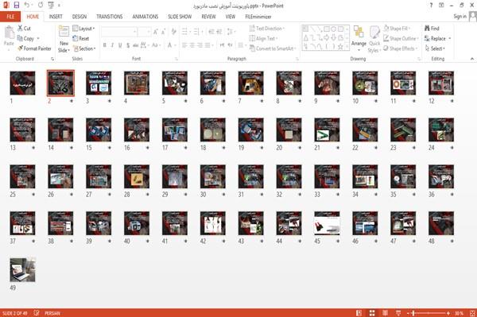Cut the selection with scissors icon

click(20, 29)
